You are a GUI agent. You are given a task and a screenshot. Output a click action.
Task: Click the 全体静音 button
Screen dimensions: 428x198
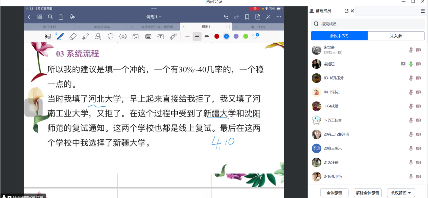[334, 193]
